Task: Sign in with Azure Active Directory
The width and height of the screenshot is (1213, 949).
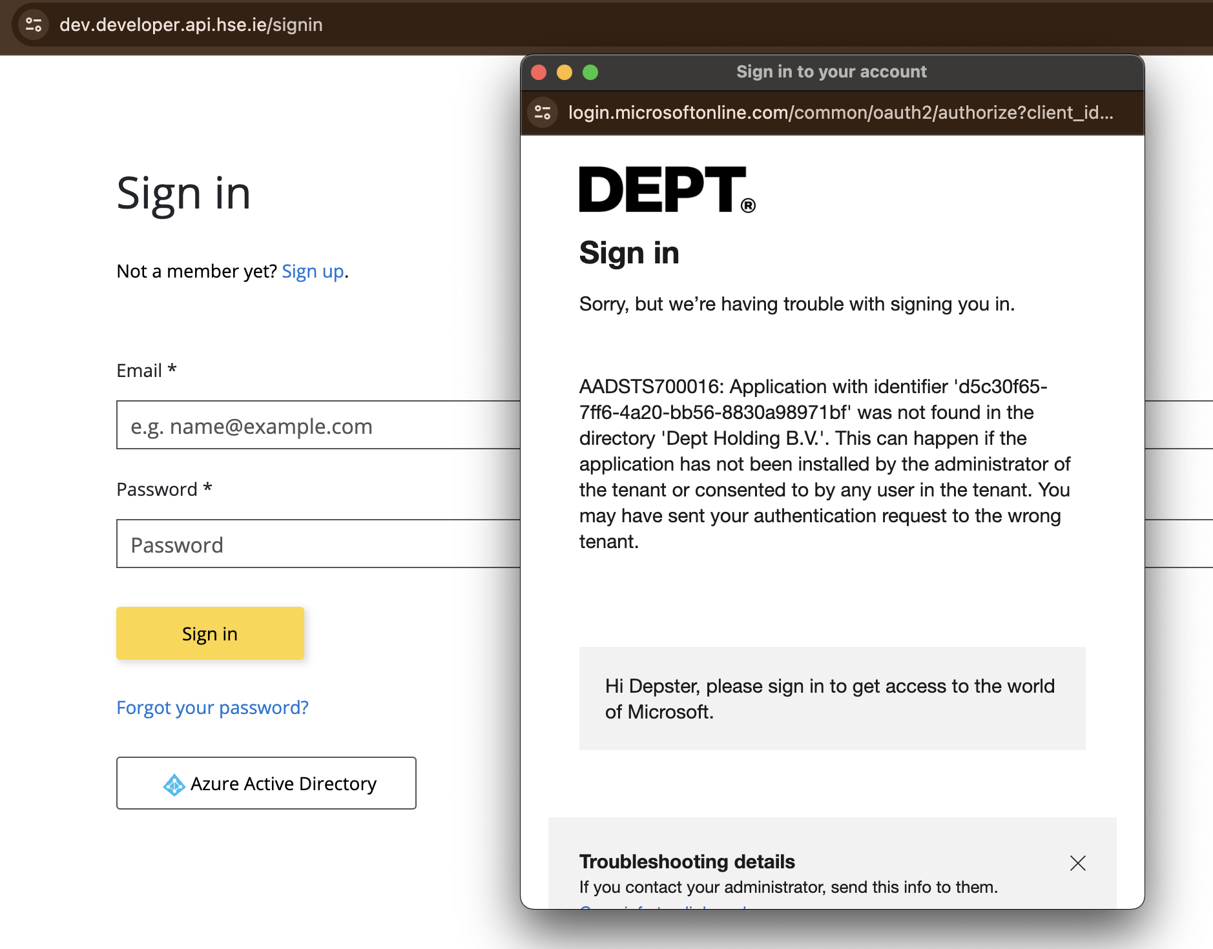Action: pyautogui.click(x=266, y=783)
